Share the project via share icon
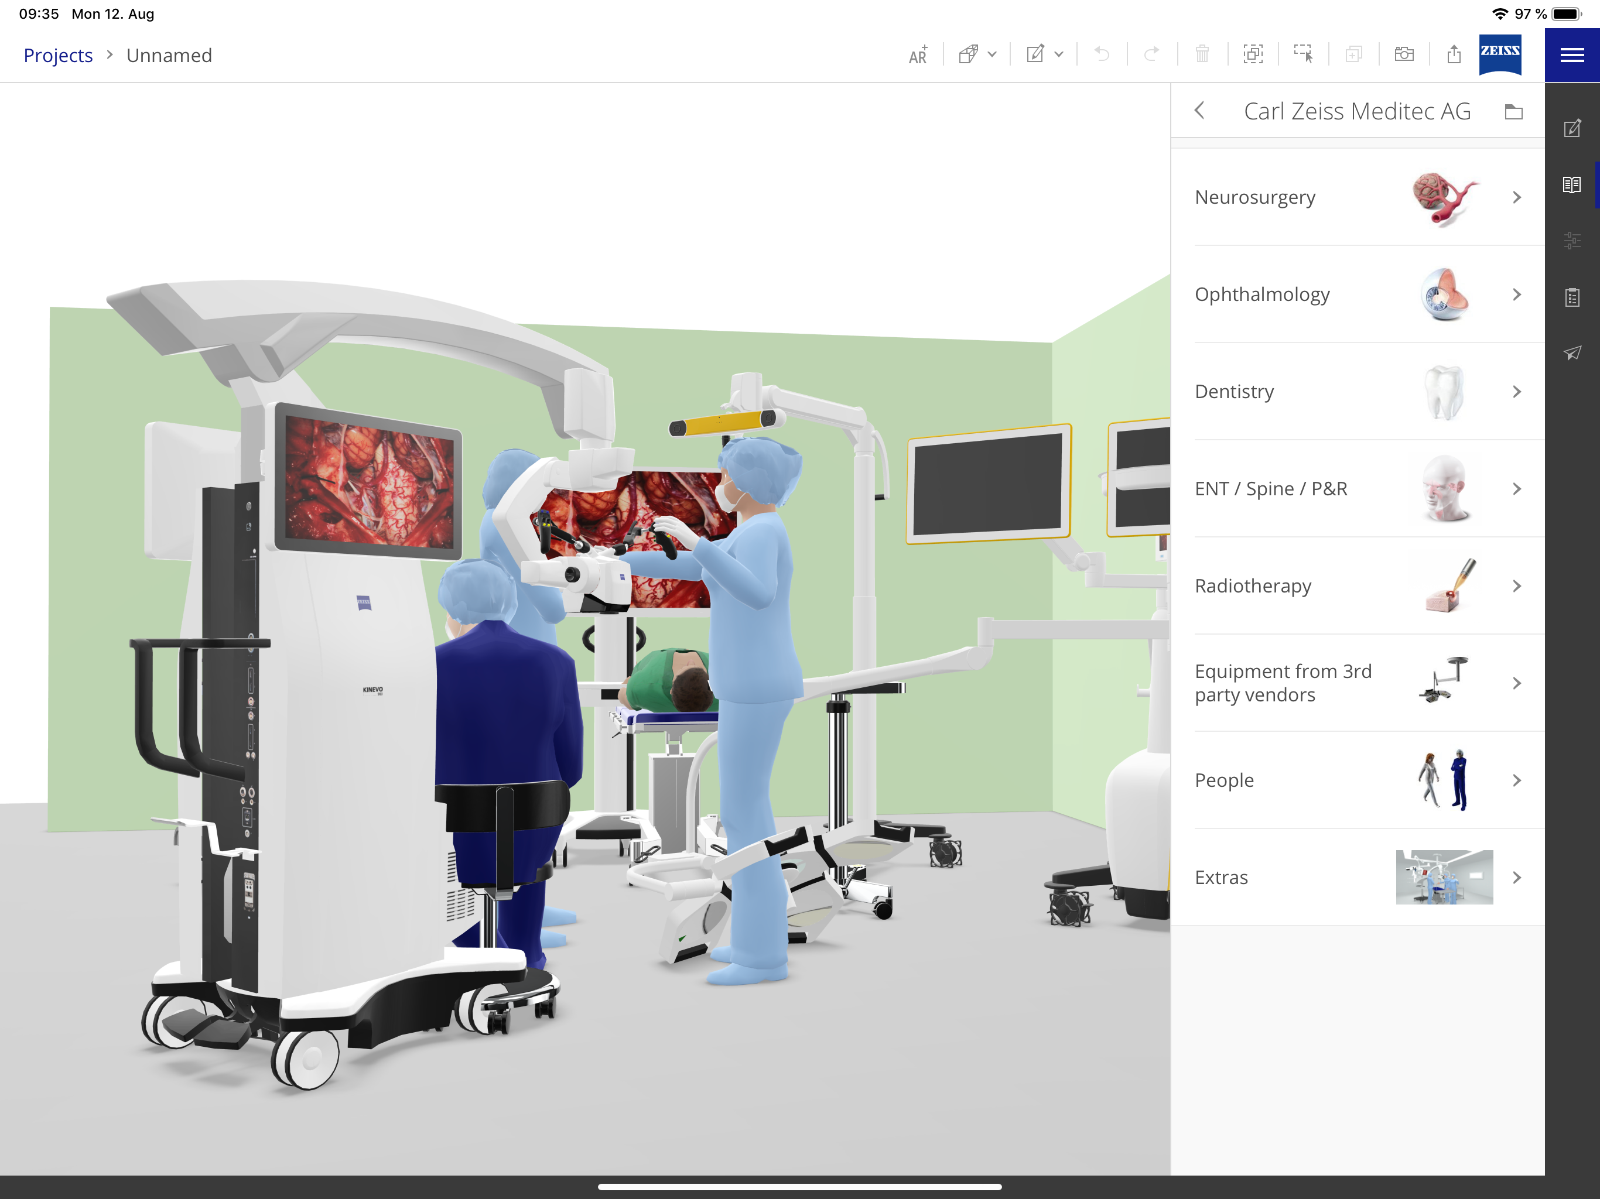This screenshot has height=1199, width=1600. [x=1454, y=54]
